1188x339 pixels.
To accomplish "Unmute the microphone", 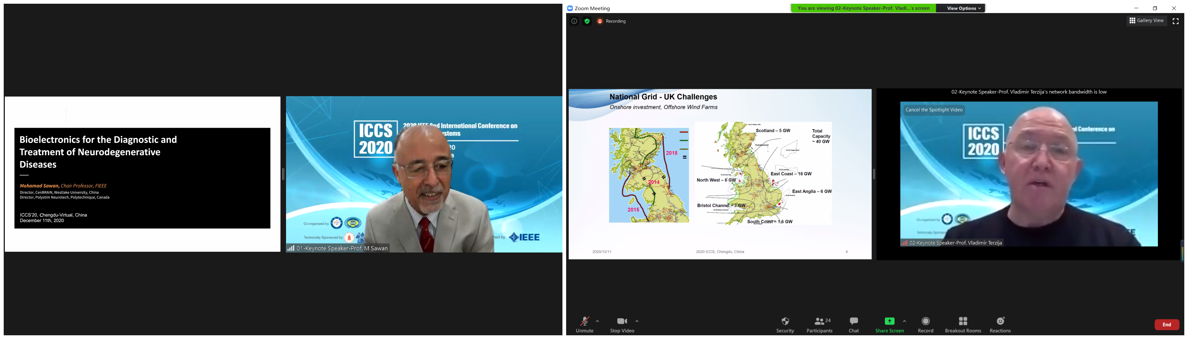I will [584, 324].
